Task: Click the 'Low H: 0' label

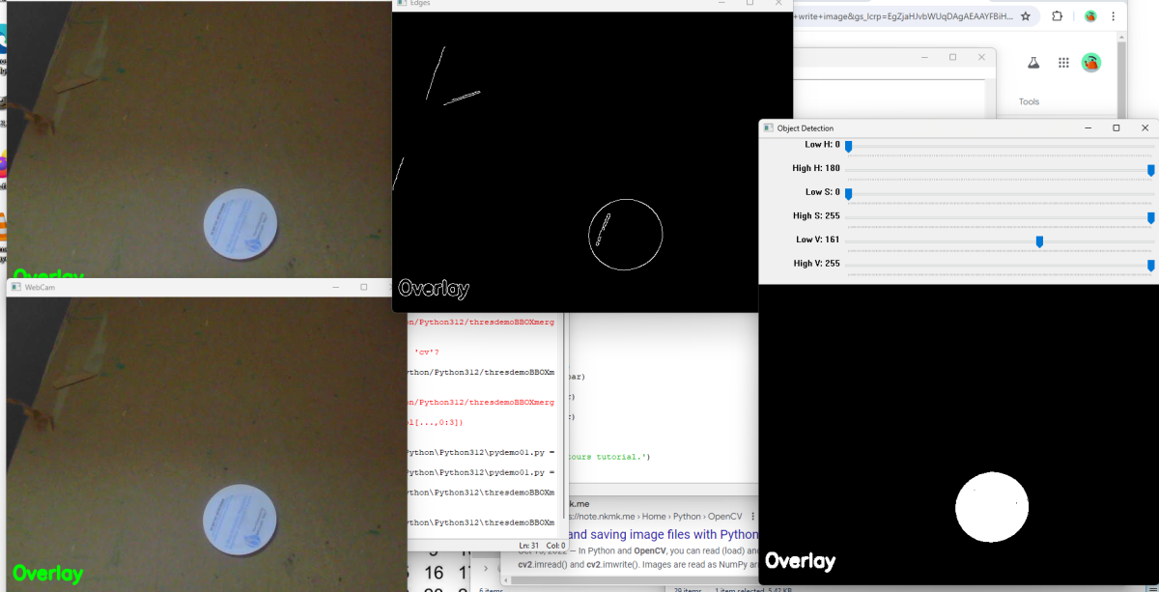Action: point(823,144)
